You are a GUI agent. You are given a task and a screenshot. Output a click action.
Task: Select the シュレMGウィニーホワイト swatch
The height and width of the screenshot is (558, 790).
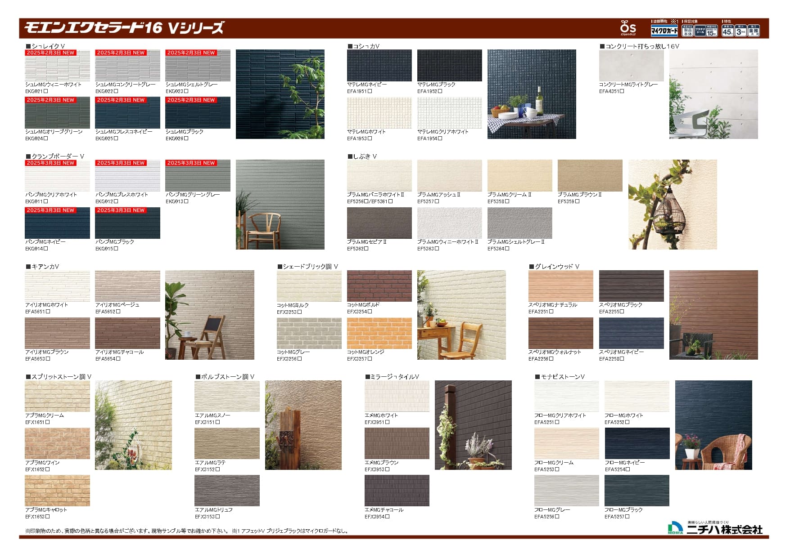(x=57, y=65)
